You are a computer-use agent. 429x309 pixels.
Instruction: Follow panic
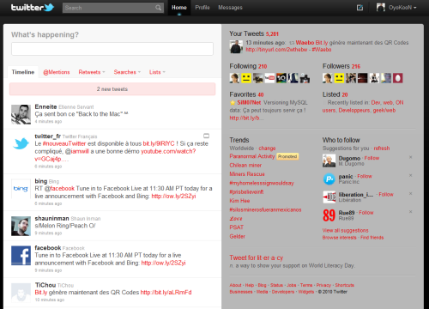point(365,176)
